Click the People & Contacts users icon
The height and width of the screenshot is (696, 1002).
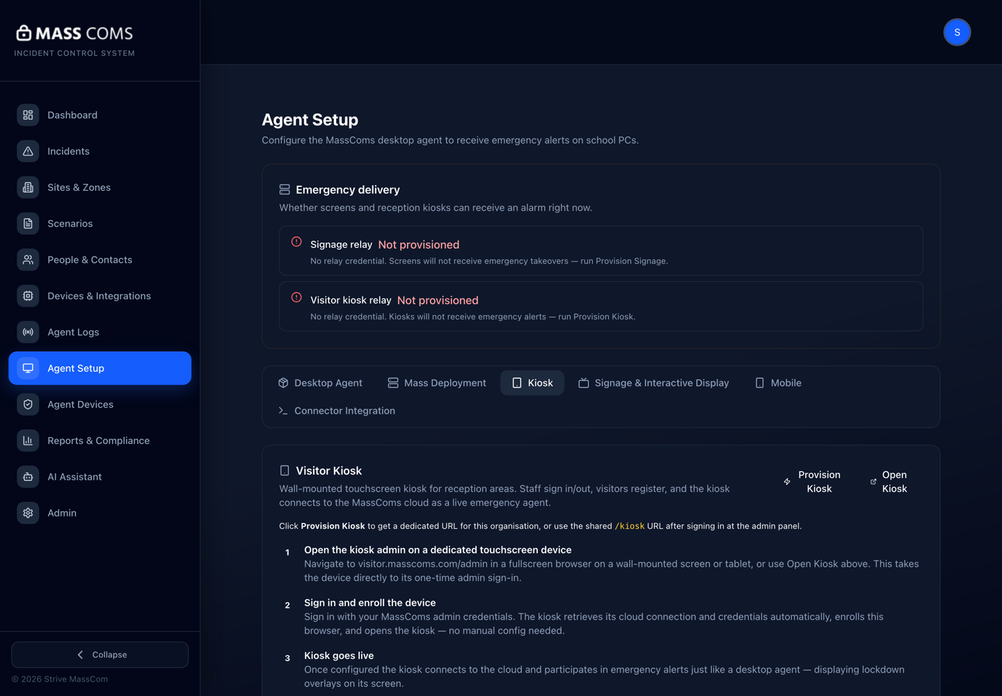pyautogui.click(x=28, y=260)
